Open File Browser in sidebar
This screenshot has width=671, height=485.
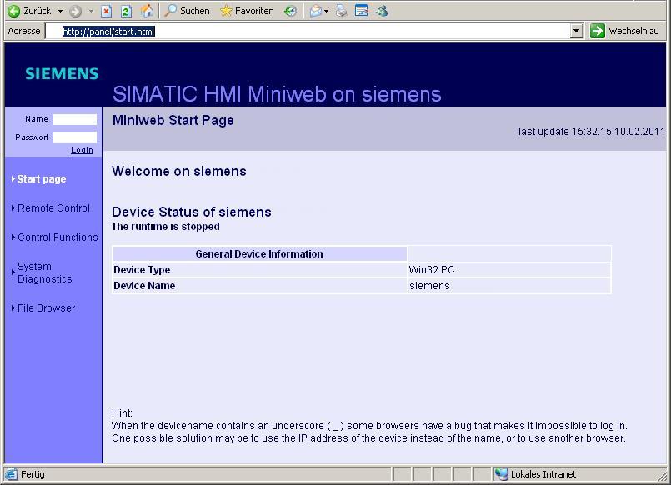pyautogui.click(x=46, y=308)
